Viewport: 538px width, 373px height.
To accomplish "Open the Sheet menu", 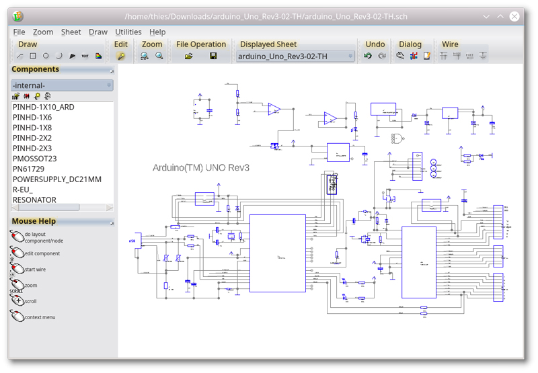I will pos(71,32).
